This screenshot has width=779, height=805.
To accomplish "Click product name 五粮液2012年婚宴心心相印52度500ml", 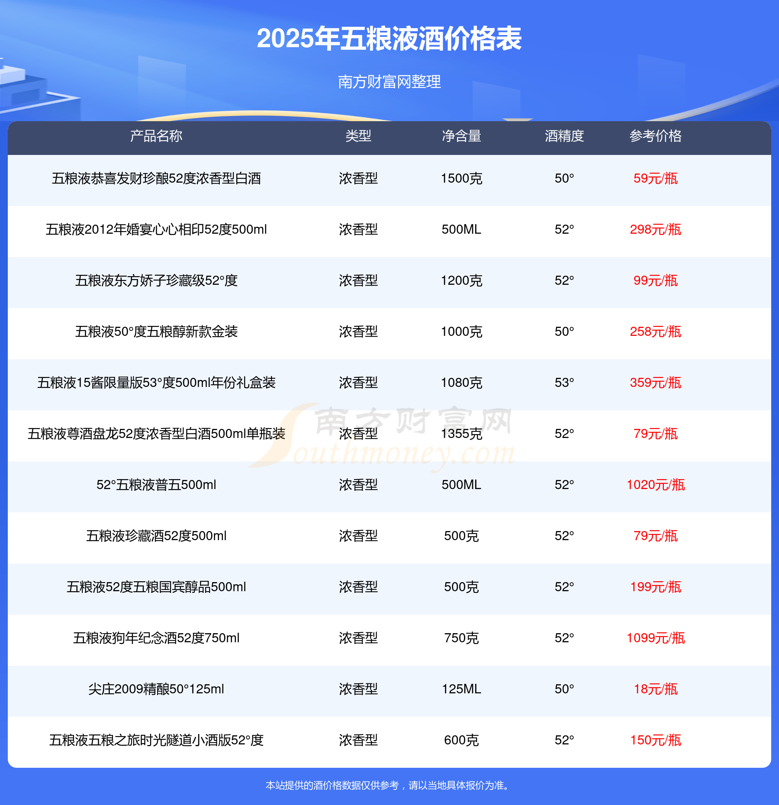I will (x=156, y=229).
